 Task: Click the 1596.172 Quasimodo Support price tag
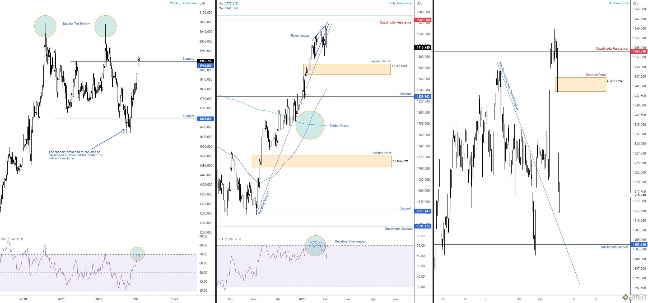tap(423, 226)
